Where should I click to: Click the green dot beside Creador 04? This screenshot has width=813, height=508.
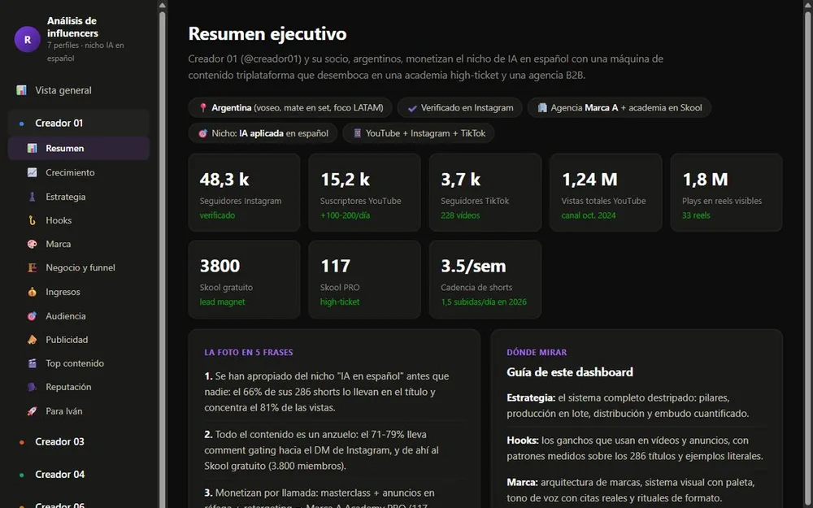click(x=21, y=475)
